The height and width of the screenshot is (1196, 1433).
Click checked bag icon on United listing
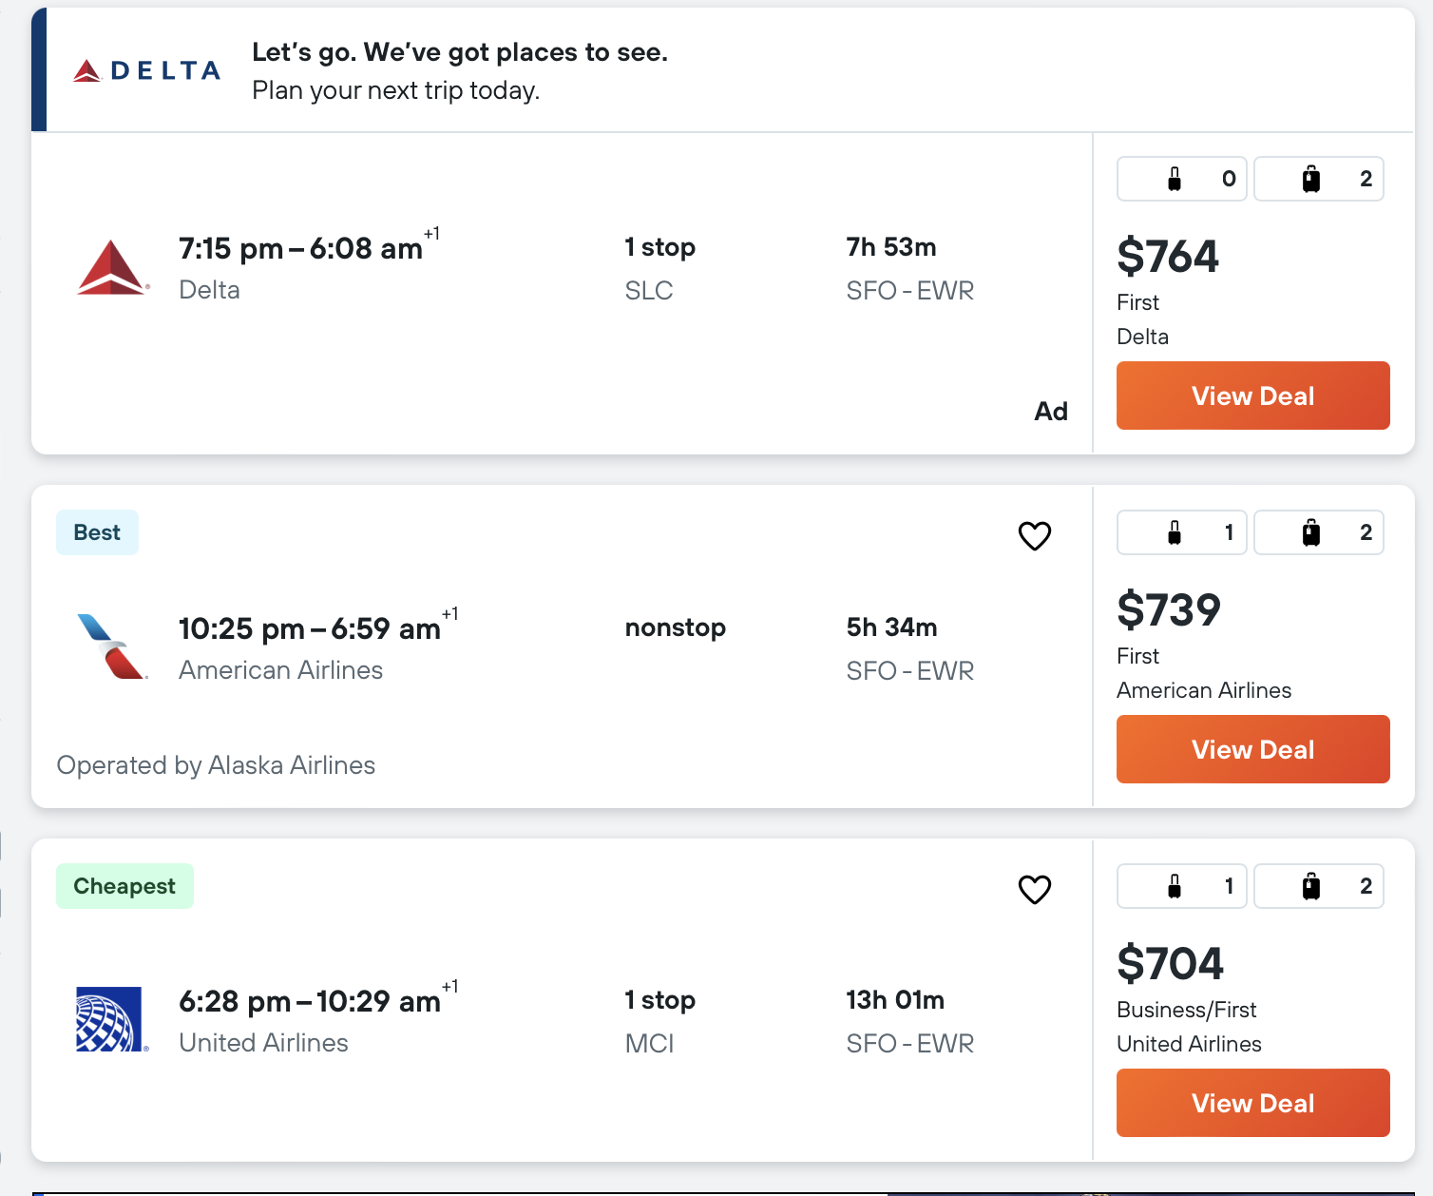(x=1311, y=886)
